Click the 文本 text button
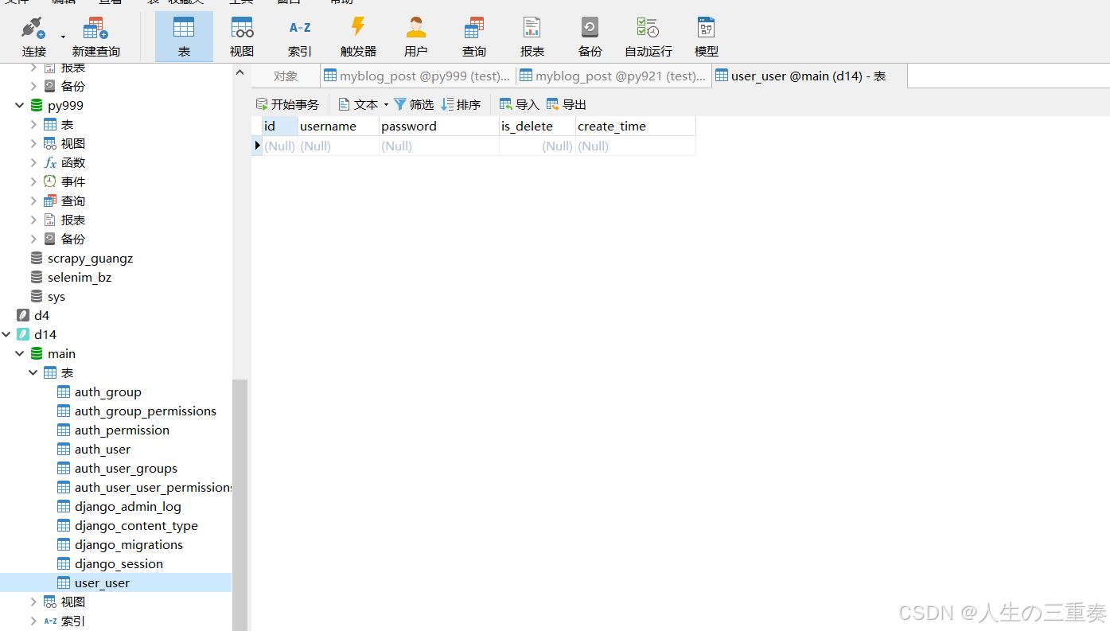The height and width of the screenshot is (631, 1110). tap(359, 104)
